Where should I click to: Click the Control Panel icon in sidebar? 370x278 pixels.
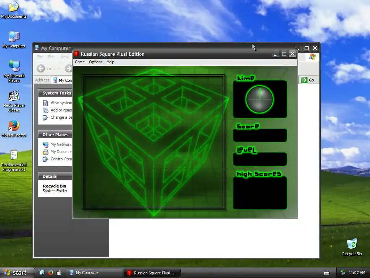coord(45,159)
